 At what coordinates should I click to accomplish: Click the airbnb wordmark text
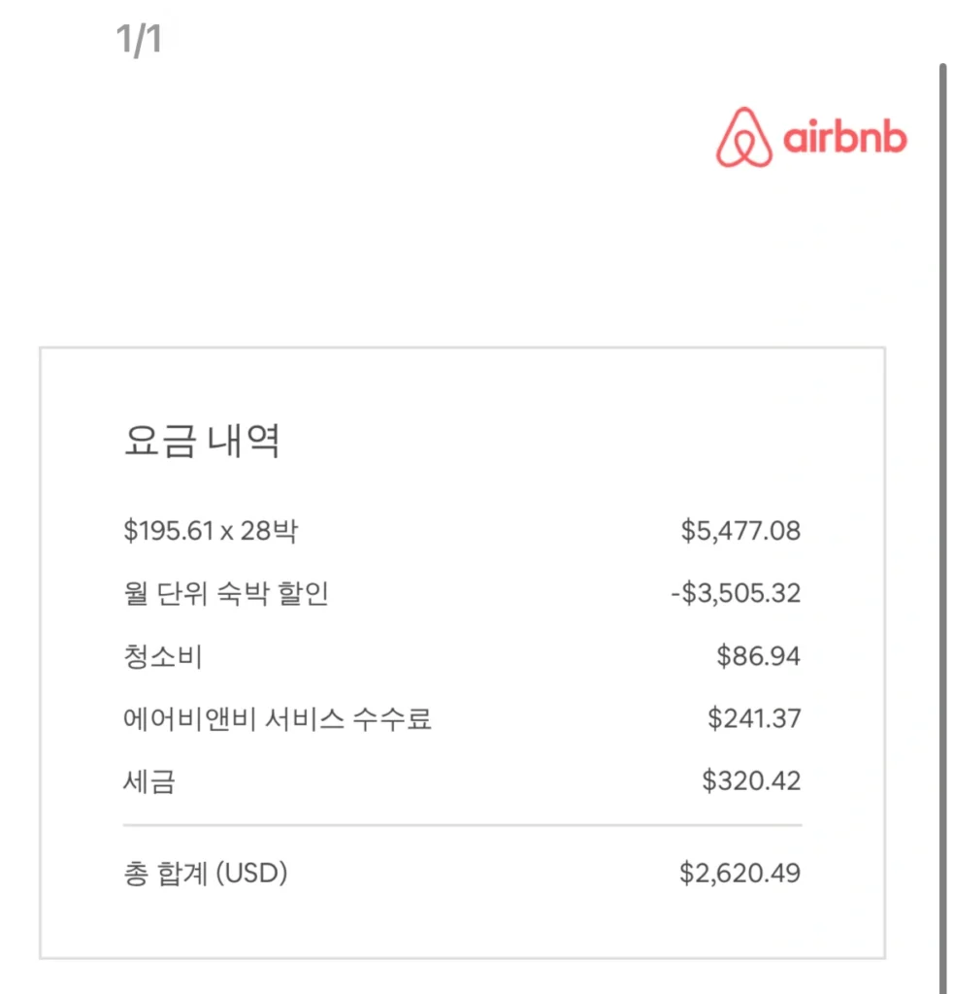(844, 138)
